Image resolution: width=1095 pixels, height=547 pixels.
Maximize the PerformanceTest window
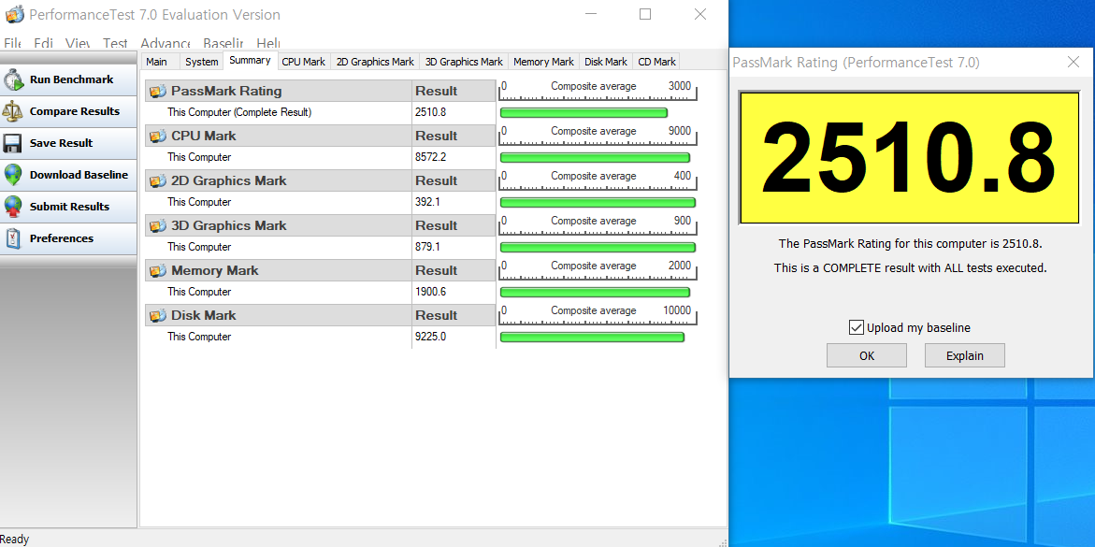[x=645, y=14]
